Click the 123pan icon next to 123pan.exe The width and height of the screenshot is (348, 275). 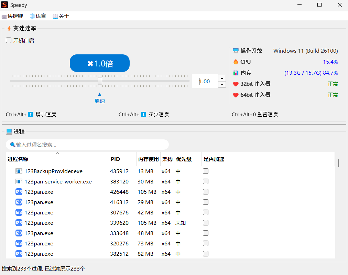pyautogui.click(x=19, y=192)
